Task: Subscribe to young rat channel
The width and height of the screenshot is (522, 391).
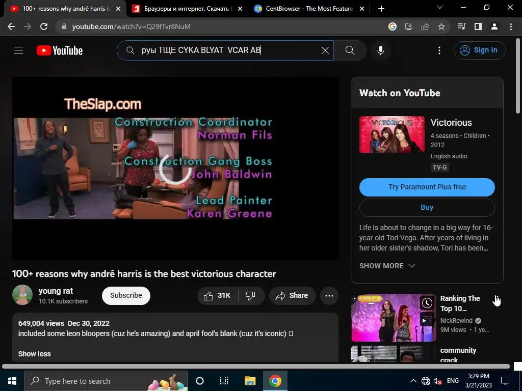Action: click(126, 296)
